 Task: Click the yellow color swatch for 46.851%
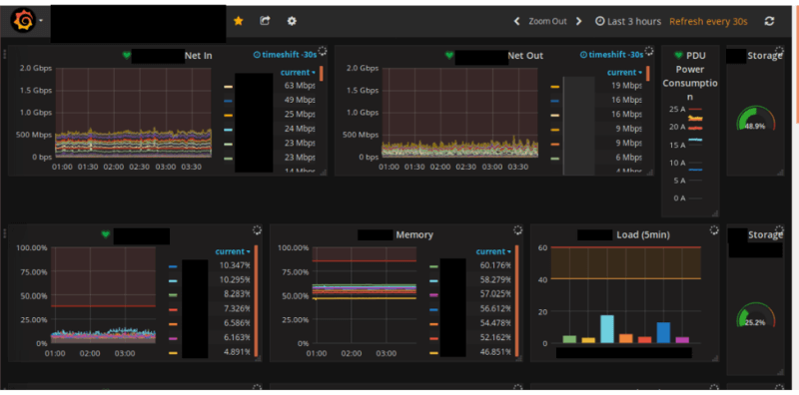tap(433, 353)
